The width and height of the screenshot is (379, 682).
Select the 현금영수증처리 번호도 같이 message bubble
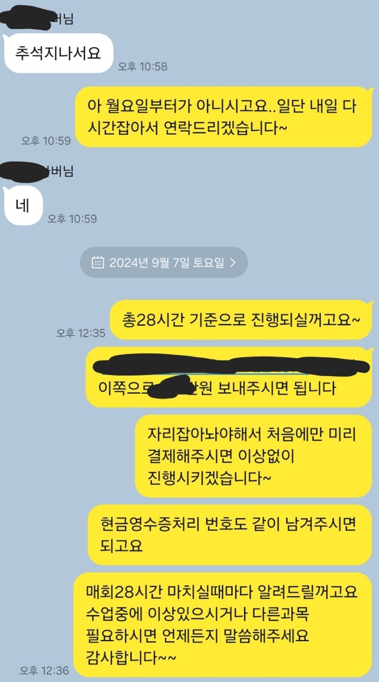pyautogui.click(x=230, y=535)
